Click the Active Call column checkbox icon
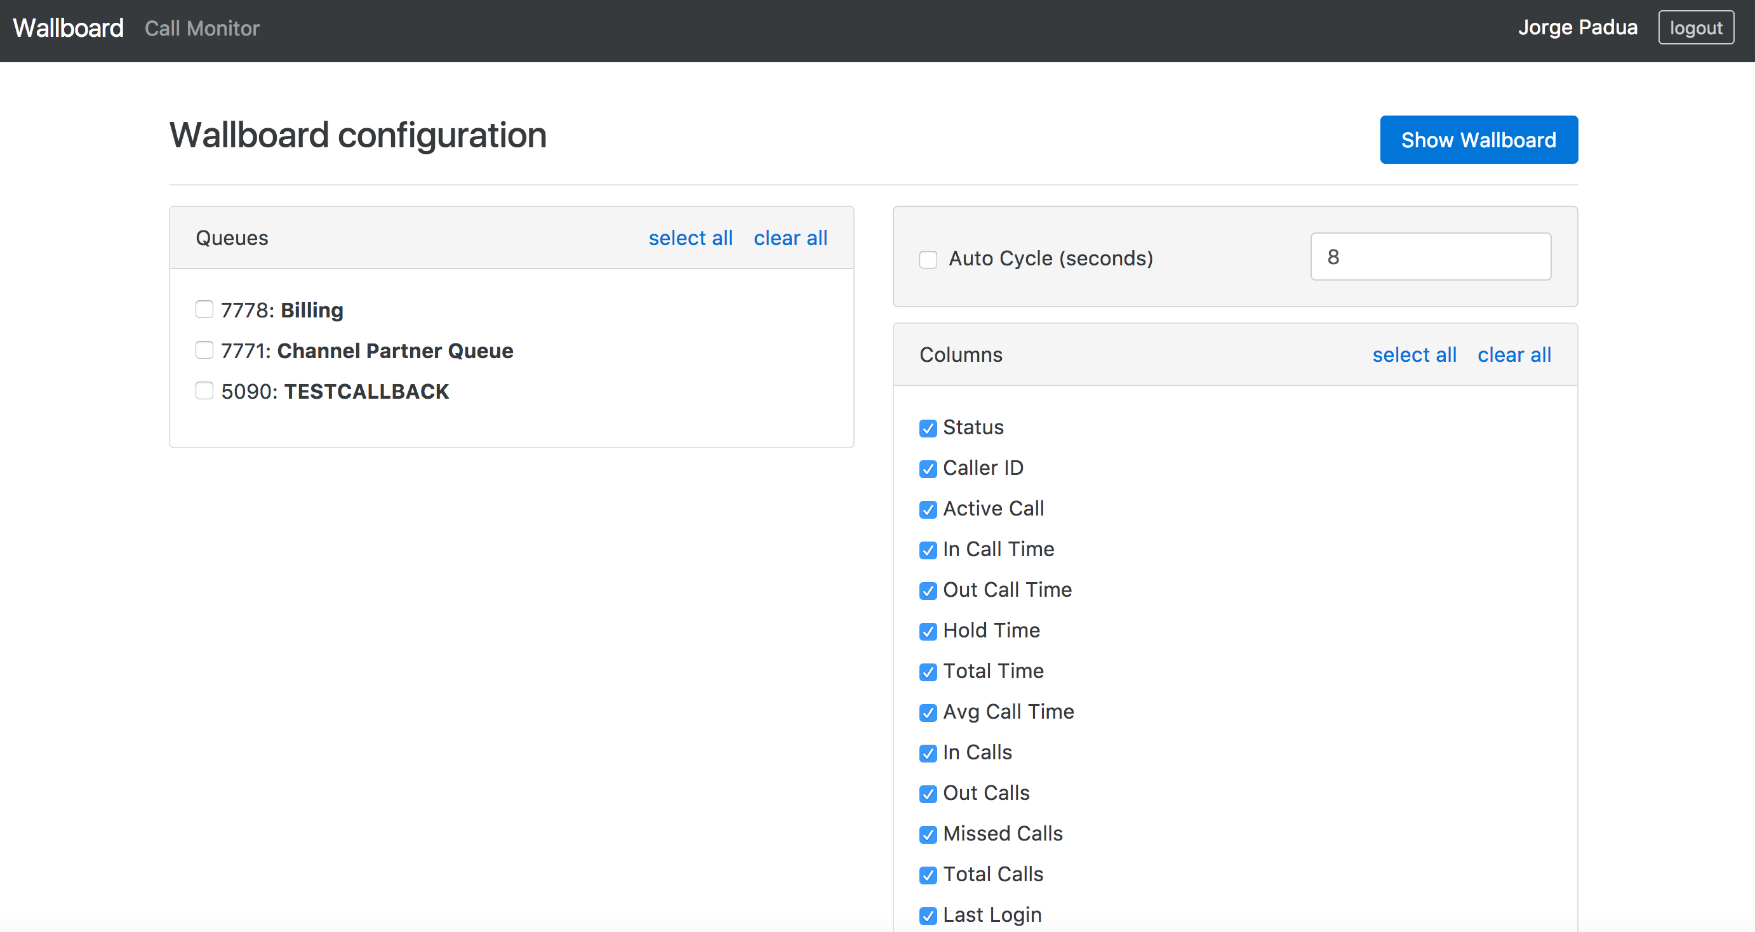Viewport: 1755px width, 932px height. [928, 509]
